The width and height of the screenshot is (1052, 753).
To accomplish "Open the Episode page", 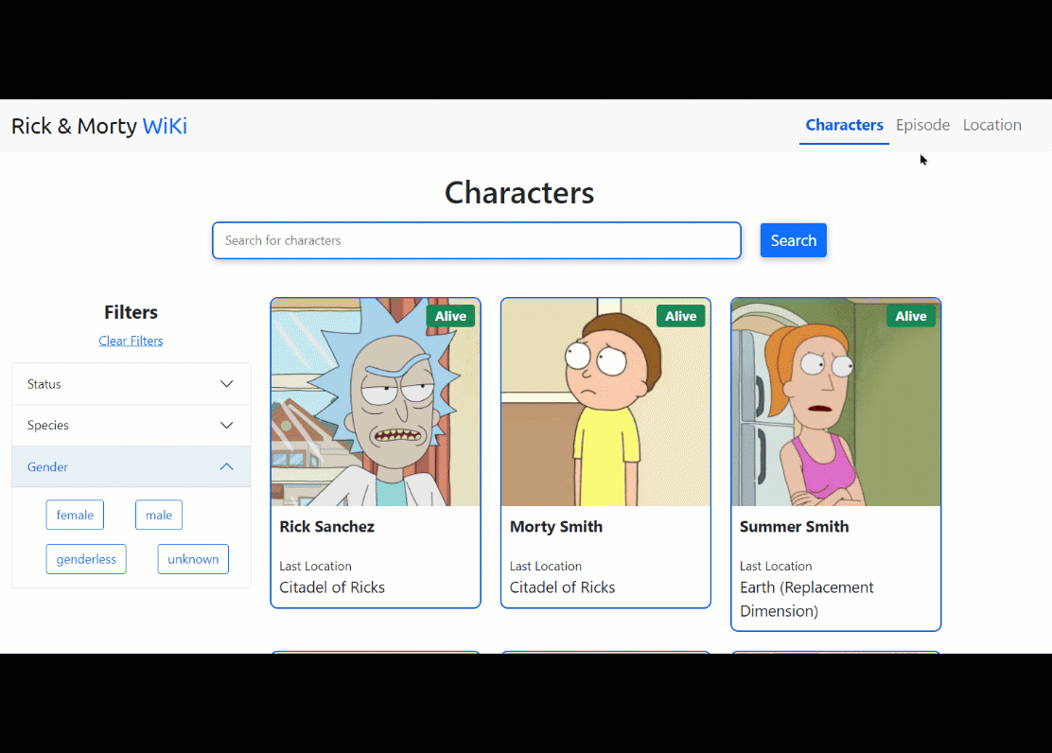I will (922, 125).
